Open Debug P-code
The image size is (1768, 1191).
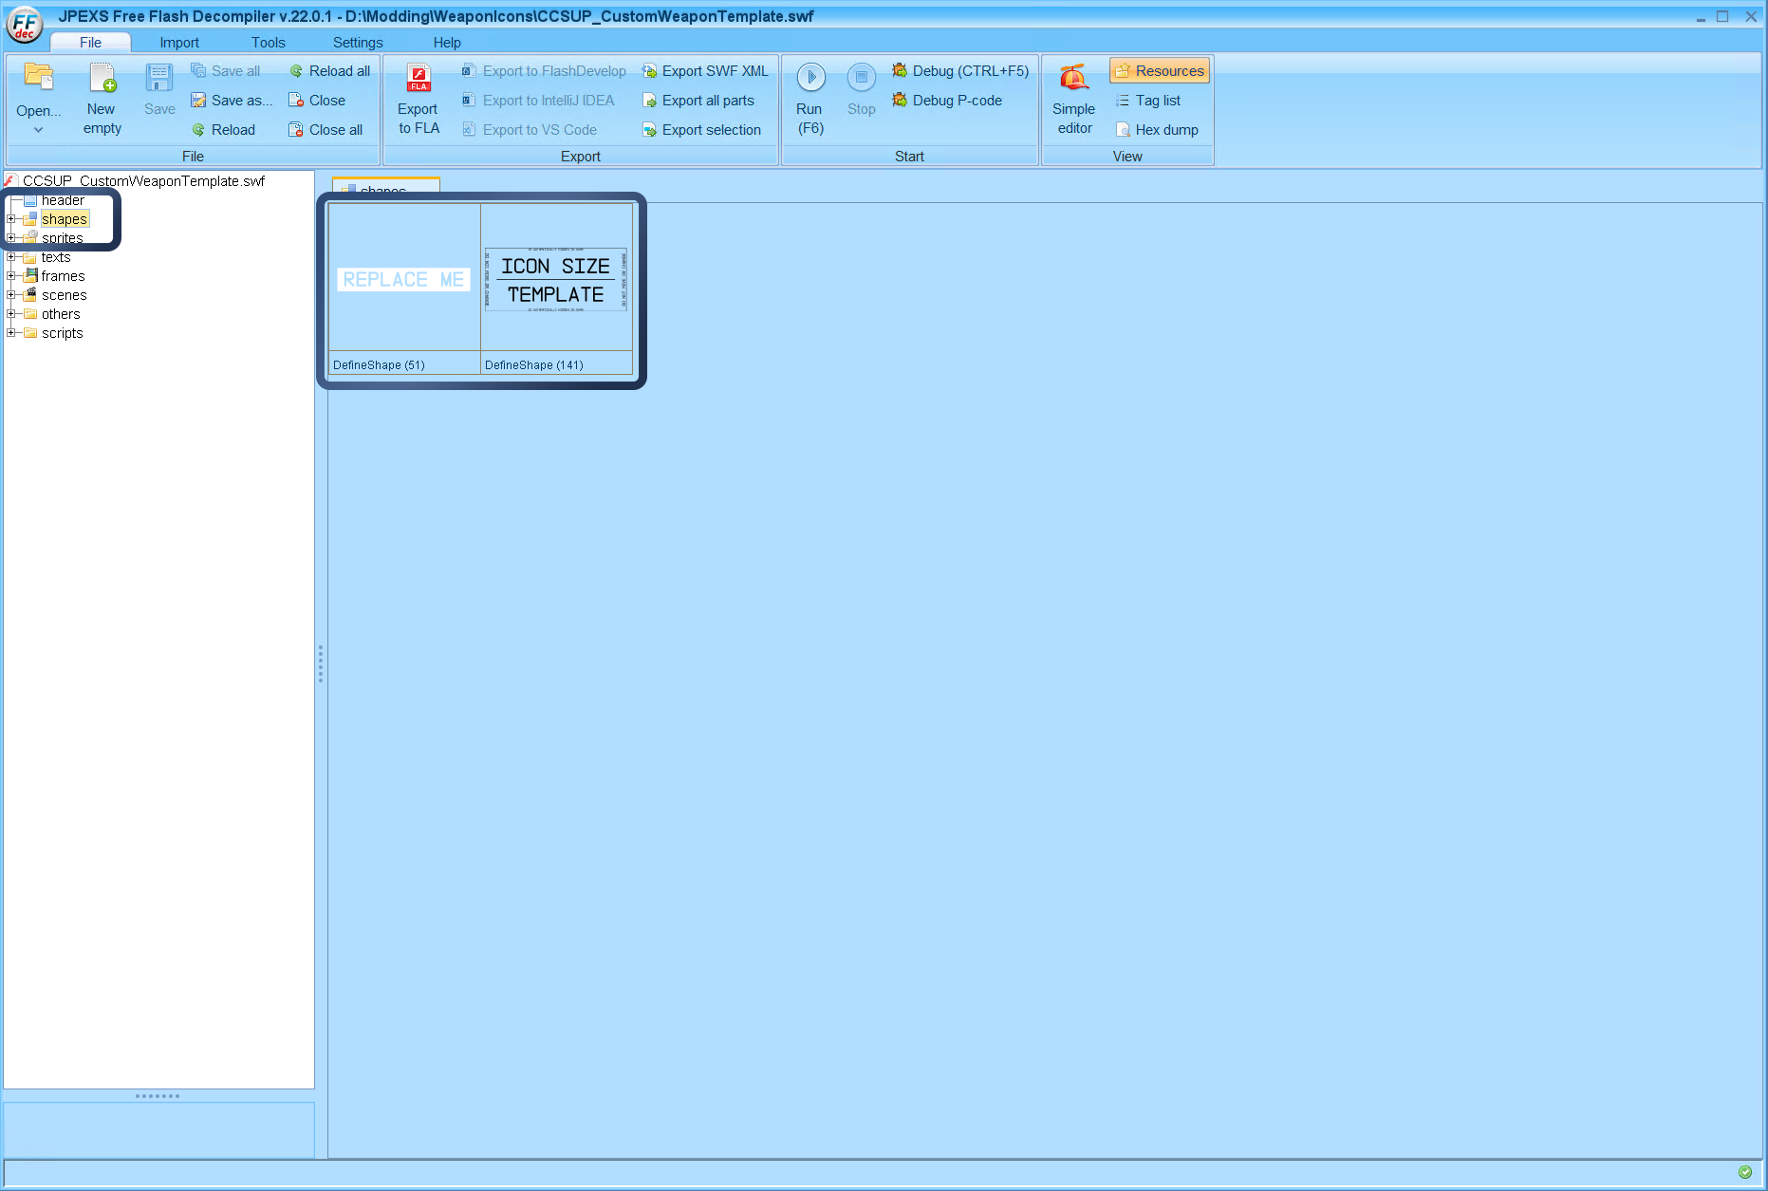[x=947, y=100]
